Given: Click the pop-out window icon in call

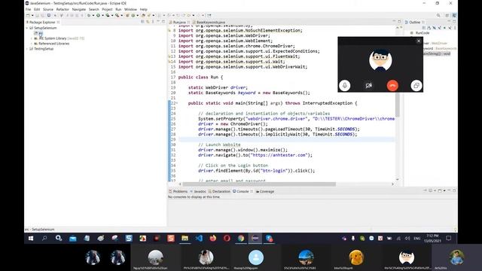Looking at the screenshot, I should coord(416,85).
